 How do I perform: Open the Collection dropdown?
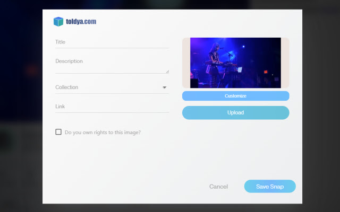(x=112, y=87)
